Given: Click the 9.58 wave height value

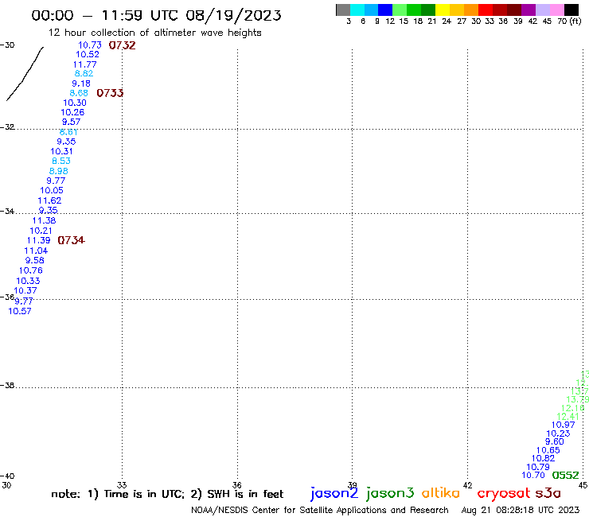Looking at the screenshot, I should (34, 261).
